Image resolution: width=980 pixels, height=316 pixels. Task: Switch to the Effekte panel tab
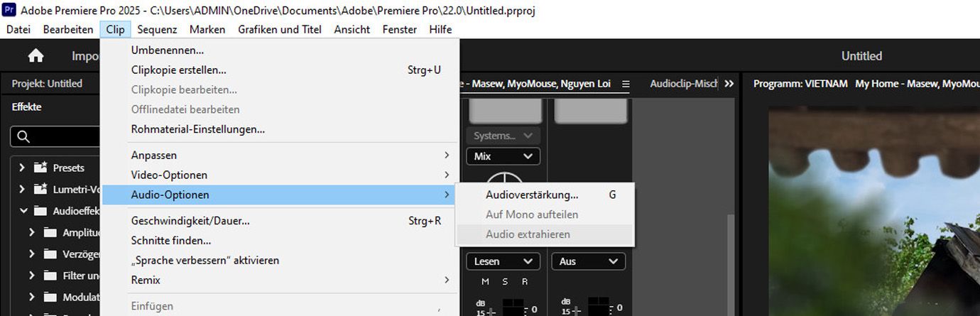tap(27, 107)
